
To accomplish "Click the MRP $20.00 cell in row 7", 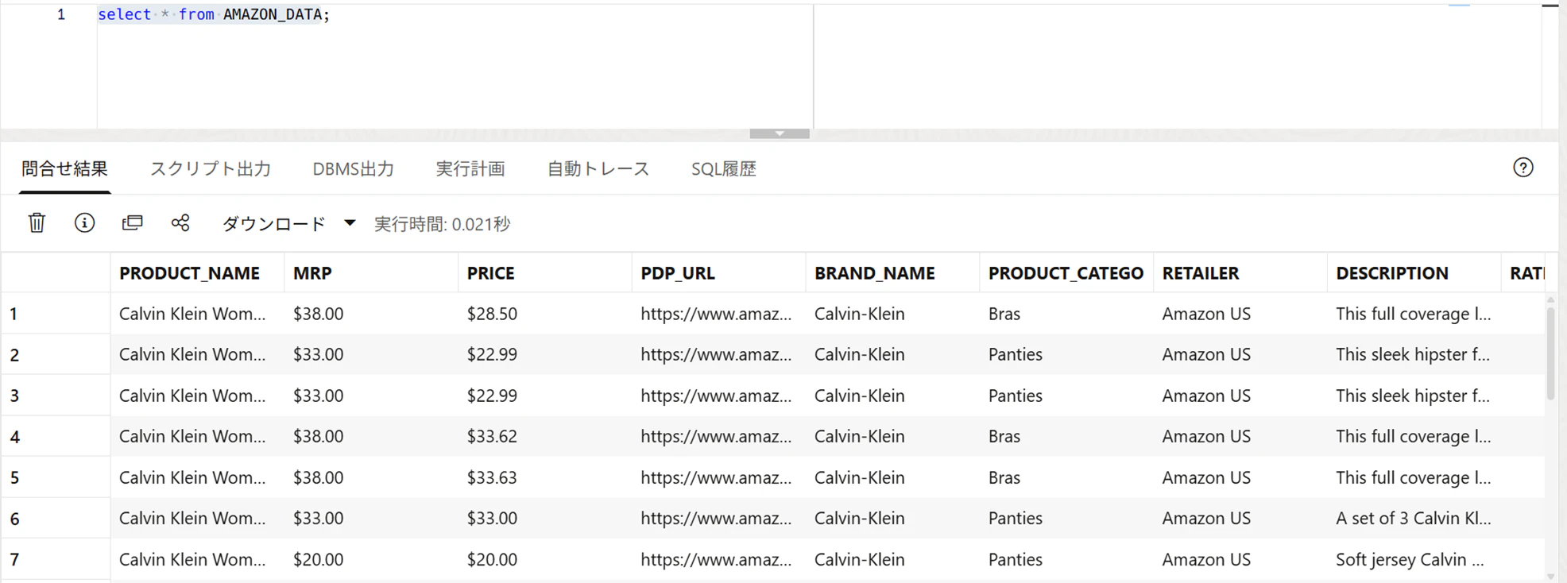I will click(x=371, y=559).
